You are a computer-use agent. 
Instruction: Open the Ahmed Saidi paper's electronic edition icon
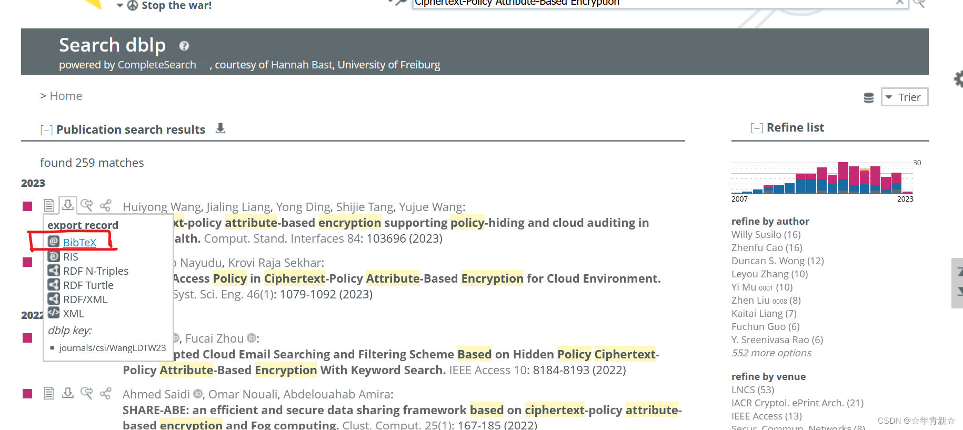click(49, 393)
